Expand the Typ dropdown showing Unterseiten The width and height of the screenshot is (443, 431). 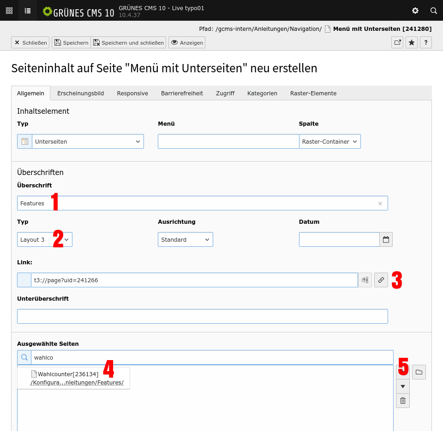(x=88, y=141)
